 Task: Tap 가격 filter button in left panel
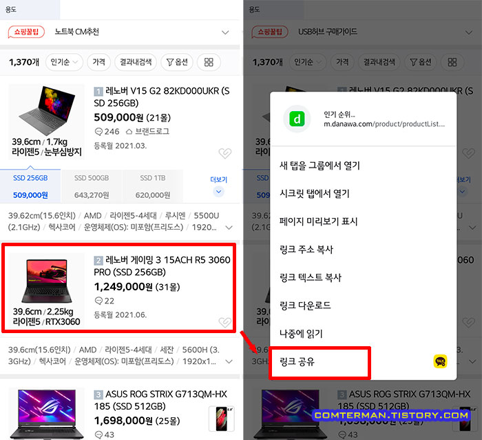pyautogui.click(x=98, y=62)
